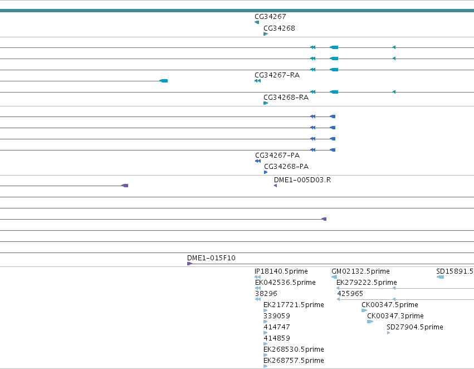Select transcript label CG34267-RA
The width and height of the screenshot is (474, 369).
point(277,75)
